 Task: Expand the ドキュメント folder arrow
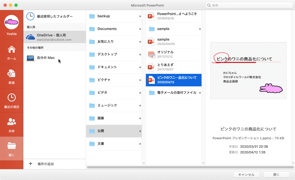(x=140, y=67)
